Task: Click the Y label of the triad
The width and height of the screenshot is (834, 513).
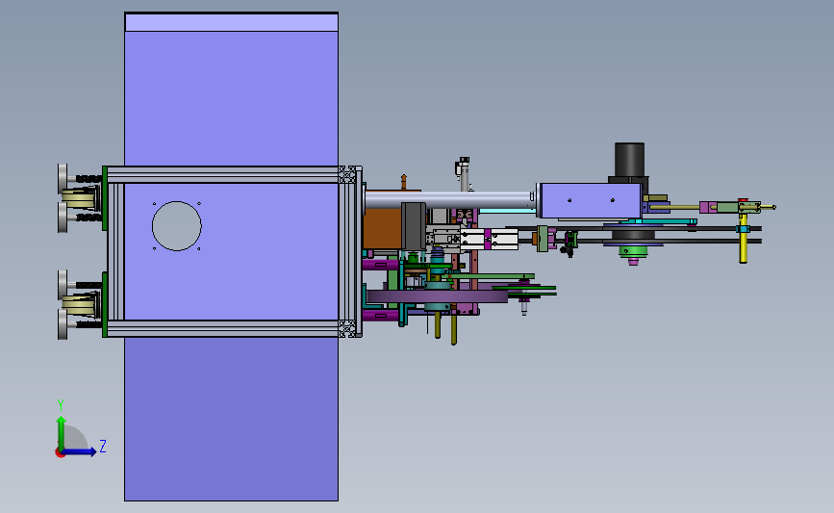Action: (61, 405)
